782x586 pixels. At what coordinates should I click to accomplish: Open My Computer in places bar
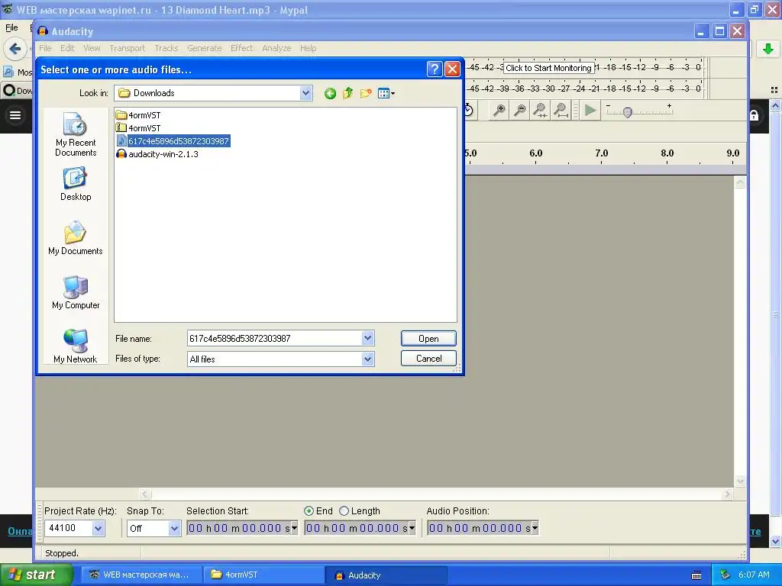(x=76, y=292)
